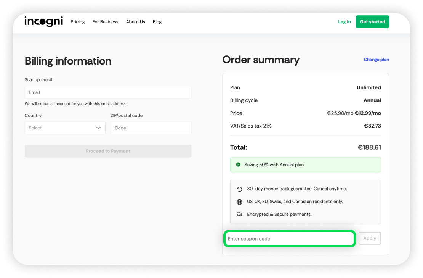
Task: Click the Get started button
Action: click(x=372, y=22)
